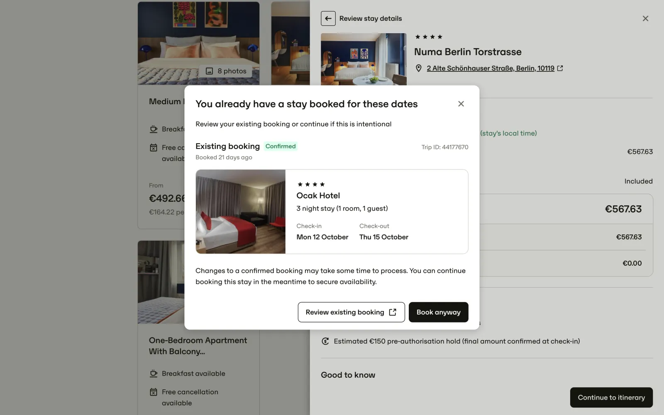Click the Confirmed status badge
The height and width of the screenshot is (415, 664).
click(281, 146)
